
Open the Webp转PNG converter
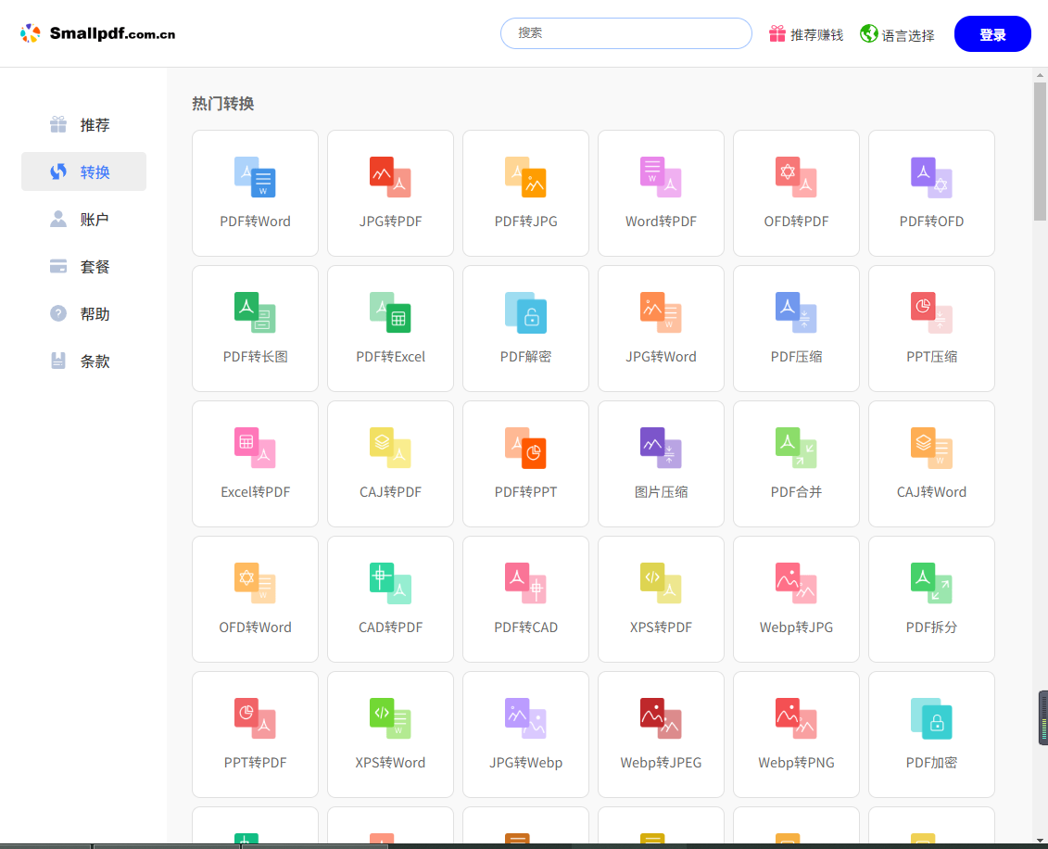[796, 735]
